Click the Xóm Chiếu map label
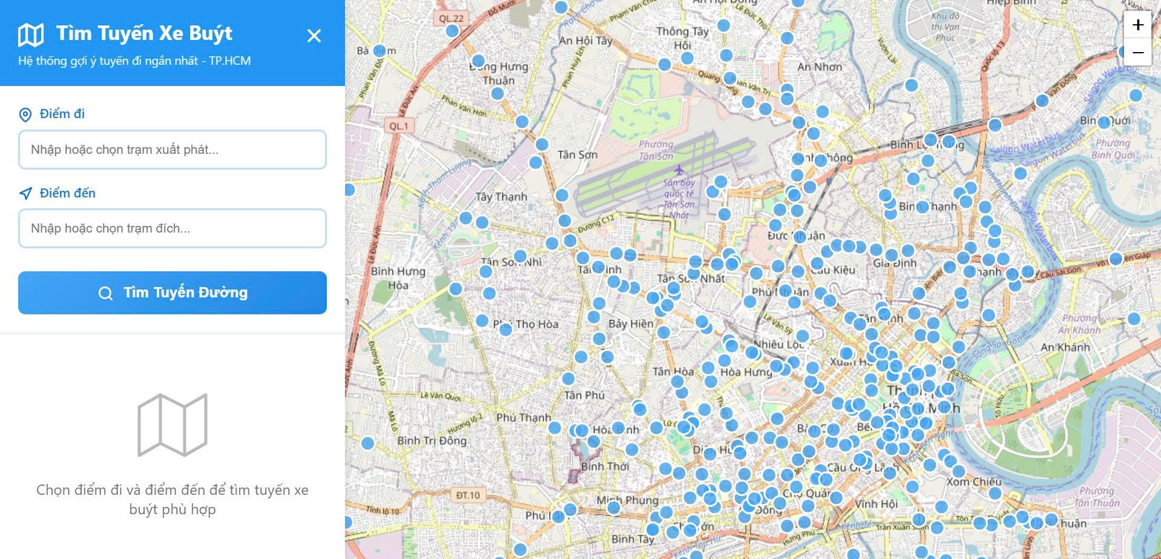Image resolution: width=1161 pixels, height=559 pixels. tap(974, 481)
